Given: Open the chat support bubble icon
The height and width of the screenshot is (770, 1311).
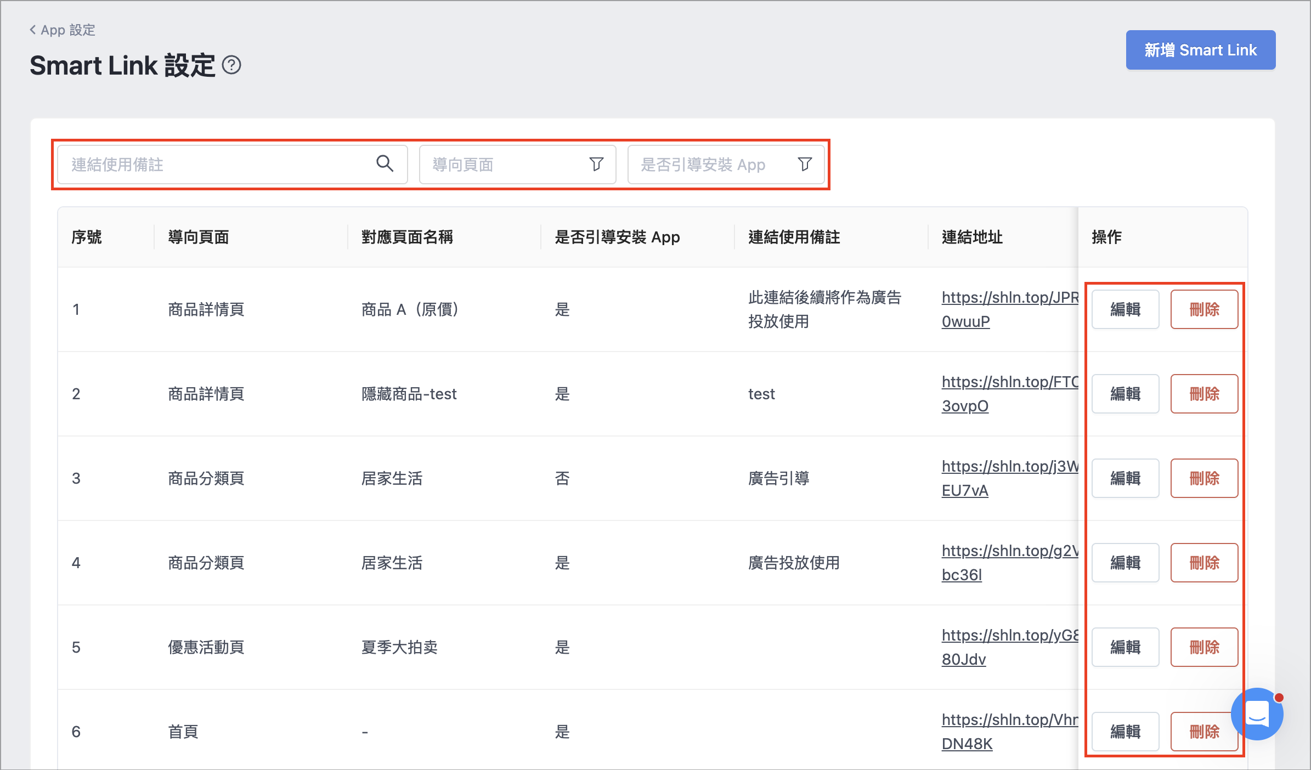Looking at the screenshot, I should tap(1257, 714).
